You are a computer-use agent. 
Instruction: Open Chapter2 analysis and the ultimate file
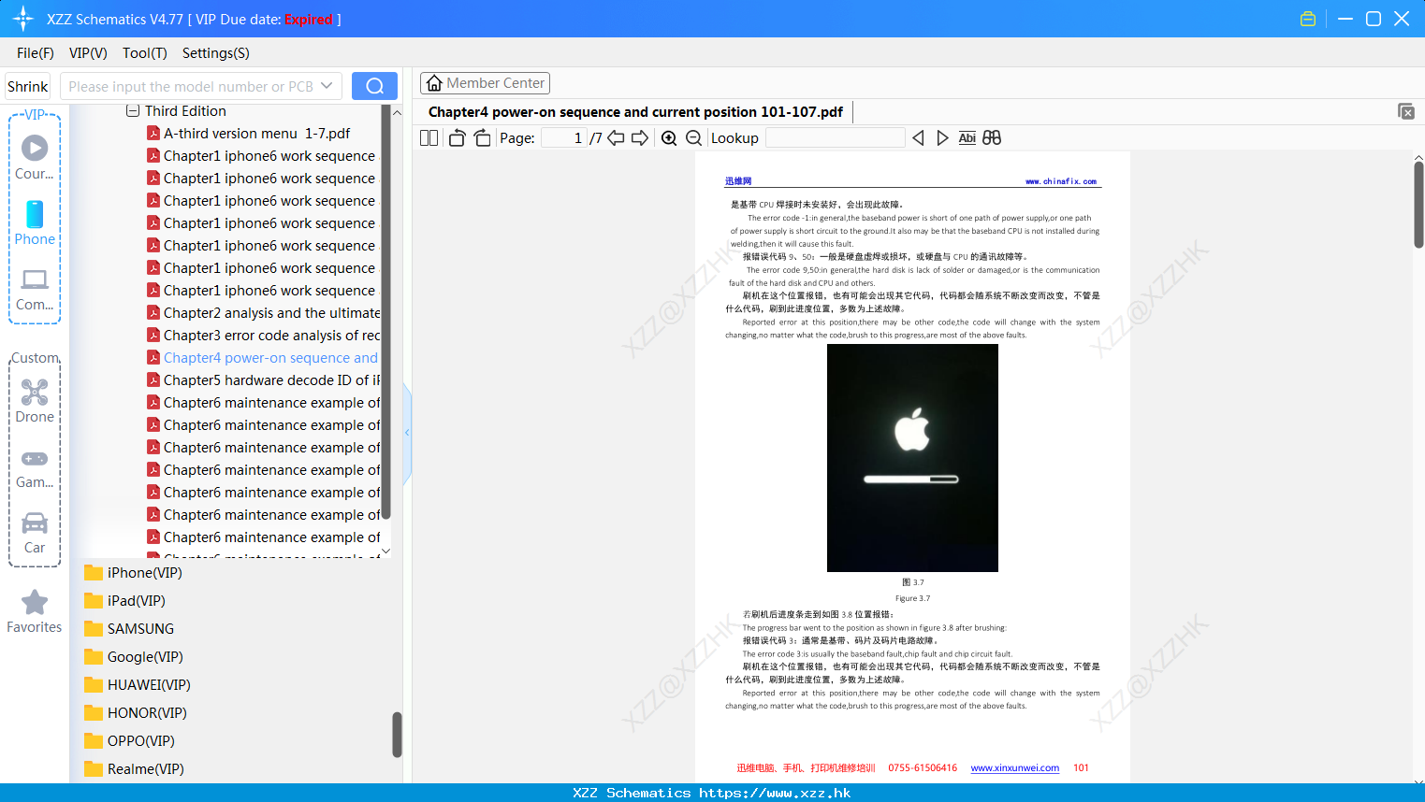(x=264, y=313)
